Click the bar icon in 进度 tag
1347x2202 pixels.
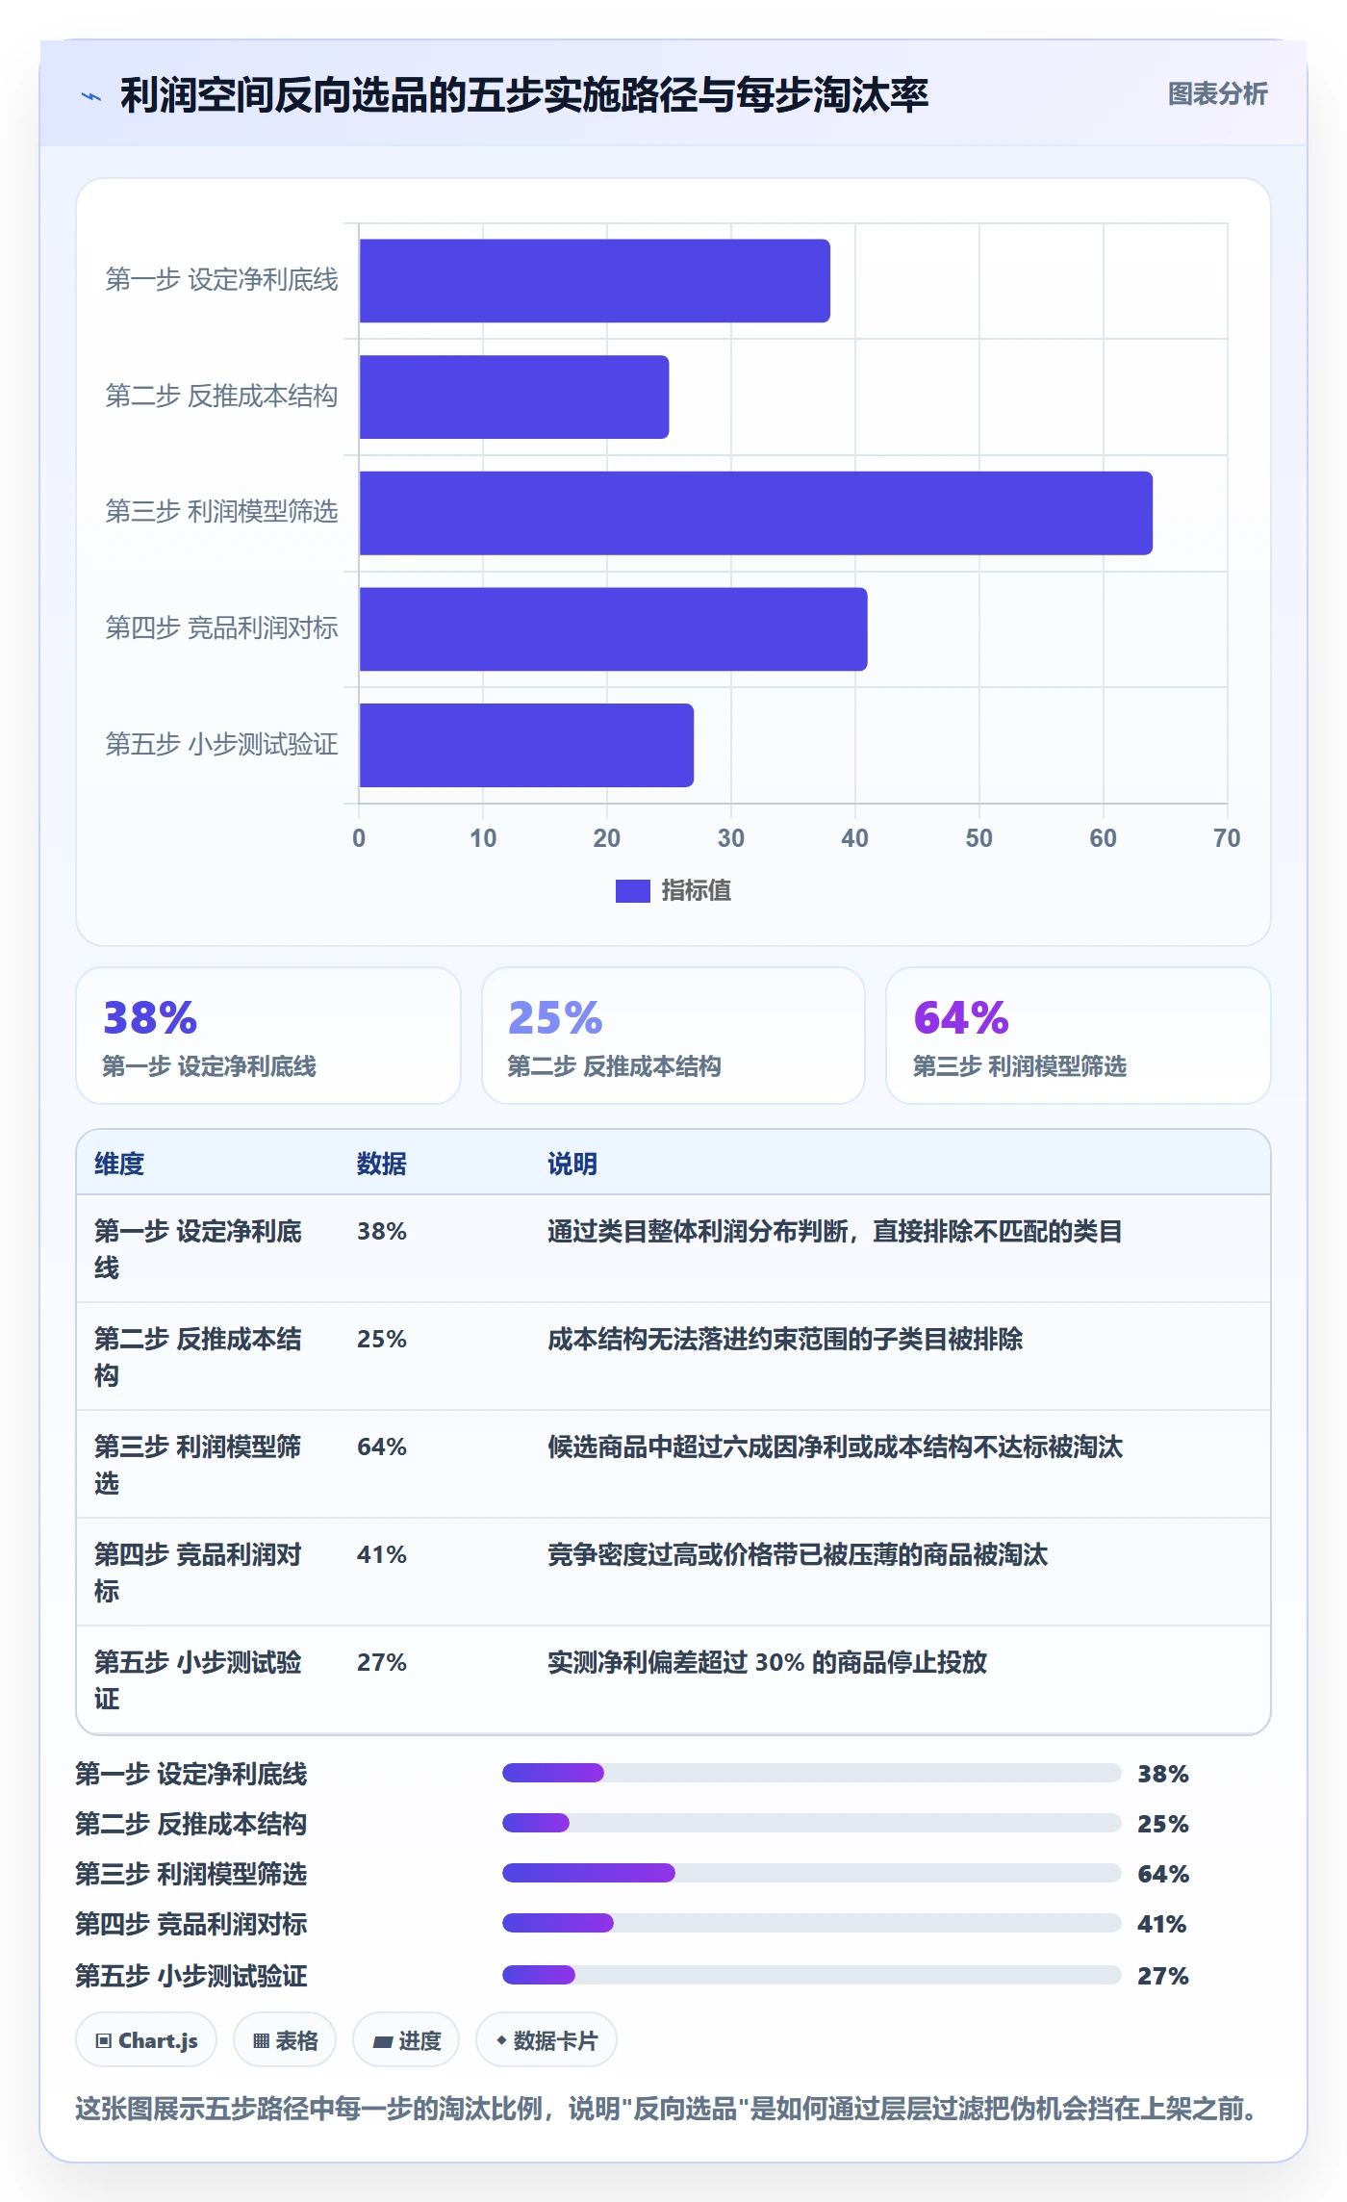(382, 2041)
